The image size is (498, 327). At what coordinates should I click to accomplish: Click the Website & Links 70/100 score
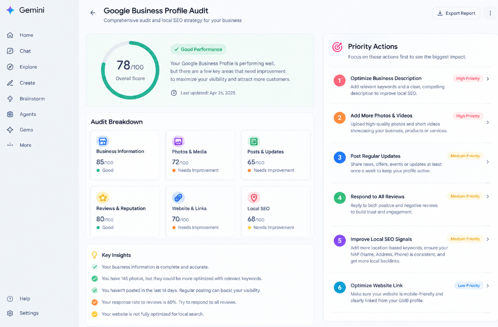click(180, 219)
